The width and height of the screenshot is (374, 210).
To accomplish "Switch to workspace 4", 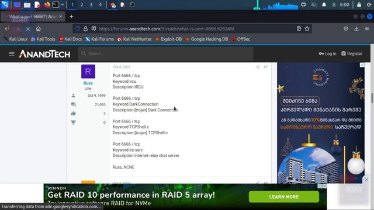I will pyautogui.click(x=100, y=5).
